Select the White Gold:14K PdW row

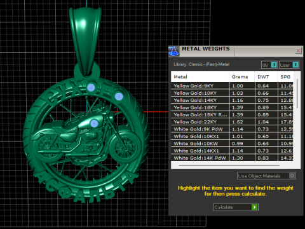click(x=232, y=158)
